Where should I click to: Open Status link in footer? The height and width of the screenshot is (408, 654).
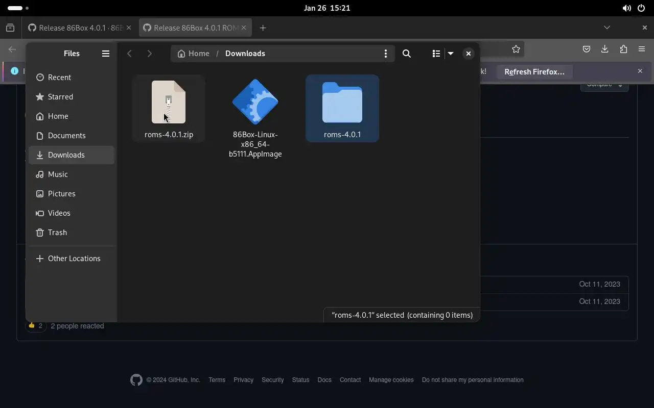[x=300, y=380]
